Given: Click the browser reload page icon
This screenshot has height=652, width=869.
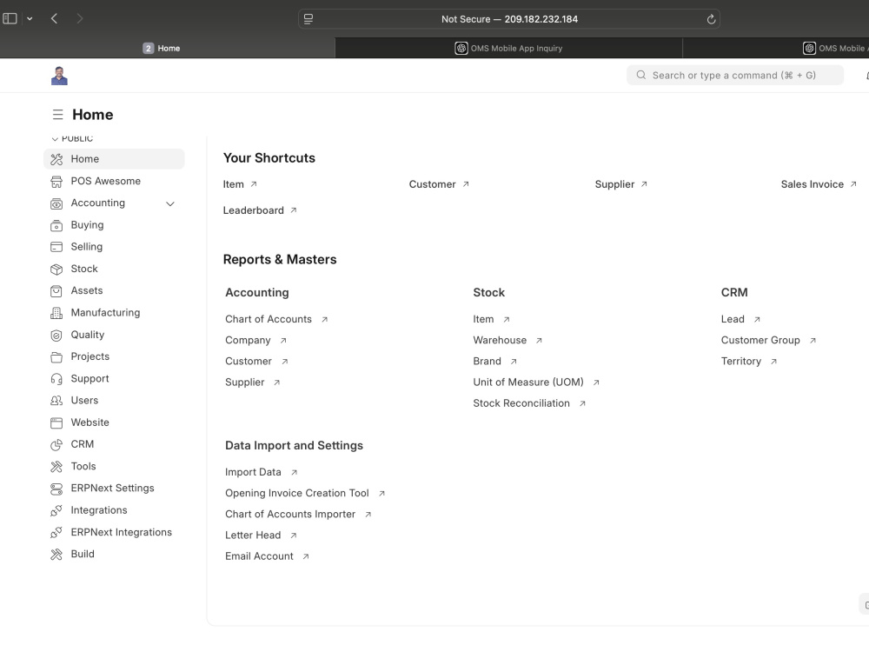Looking at the screenshot, I should tap(711, 19).
